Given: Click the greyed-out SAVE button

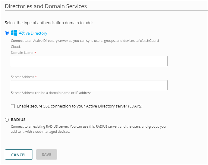Looking at the screenshot, I should point(46,154).
